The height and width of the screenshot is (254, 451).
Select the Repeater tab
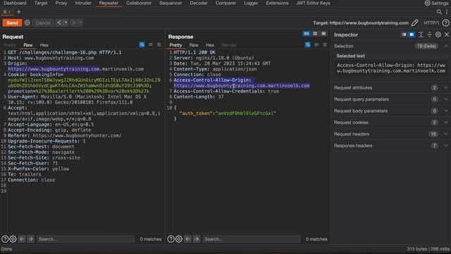click(109, 3)
